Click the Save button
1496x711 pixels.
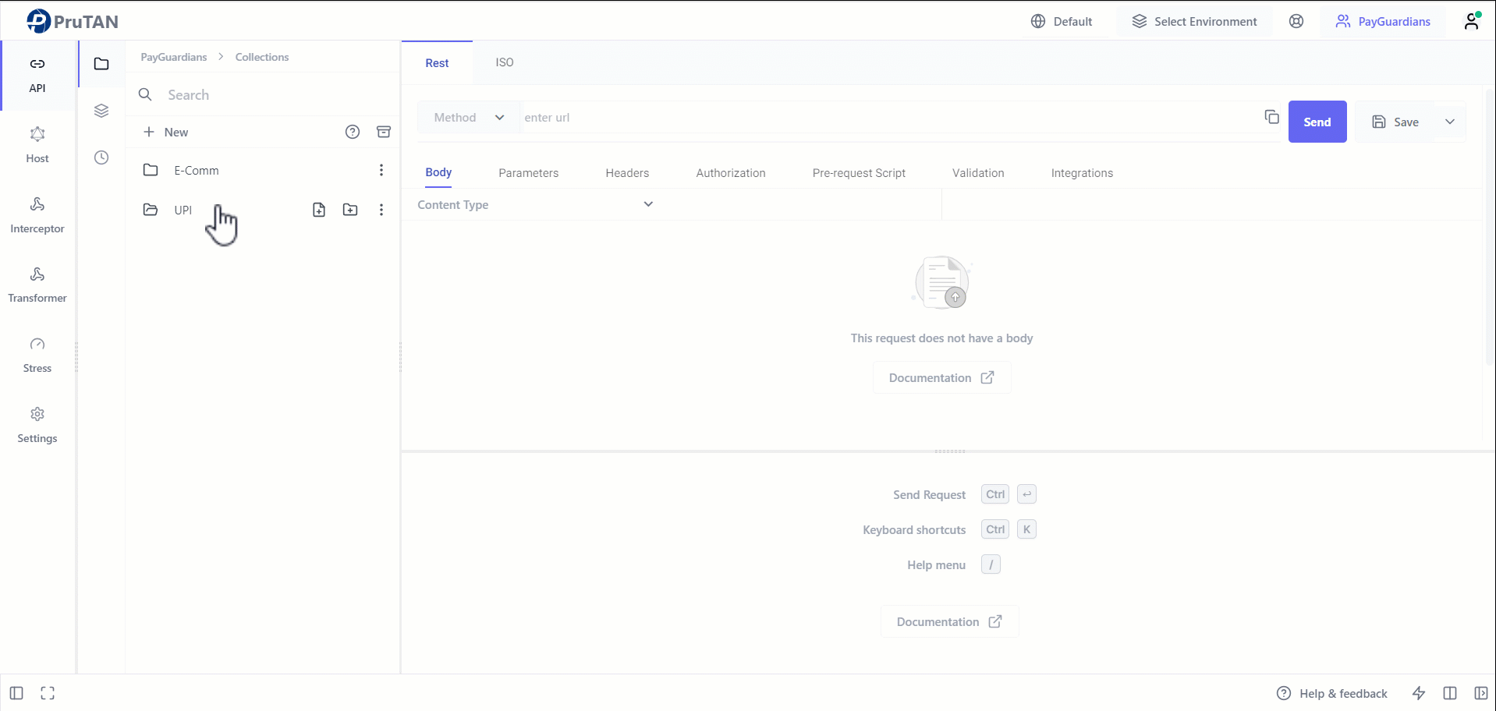coord(1395,122)
